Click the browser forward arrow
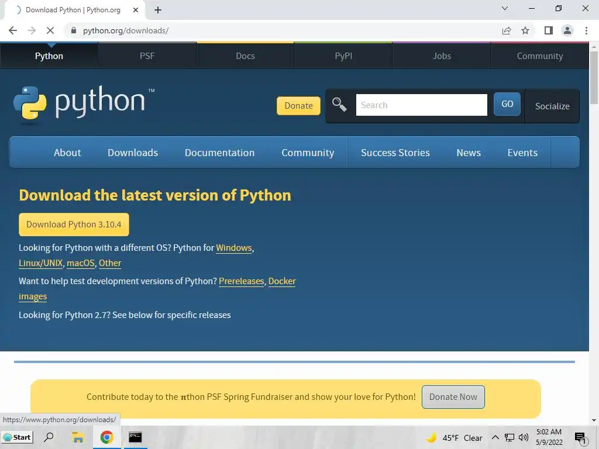The height and width of the screenshot is (449, 599). [32, 30]
